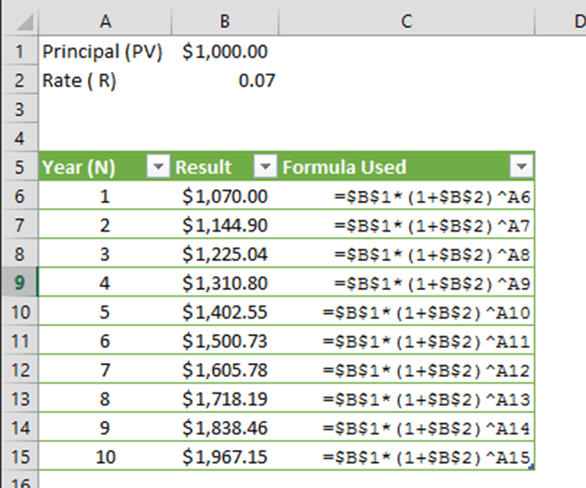Select row 9 header
586x488 pixels.
pos(19,283)
